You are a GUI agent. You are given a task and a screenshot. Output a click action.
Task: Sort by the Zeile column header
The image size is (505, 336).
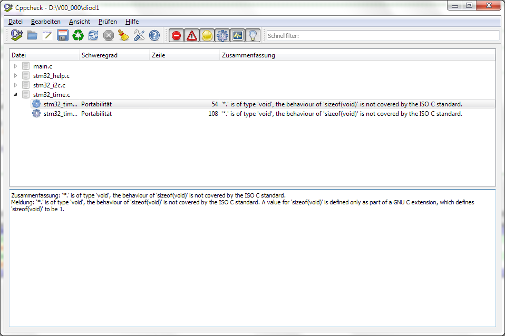tap(184, 55)
